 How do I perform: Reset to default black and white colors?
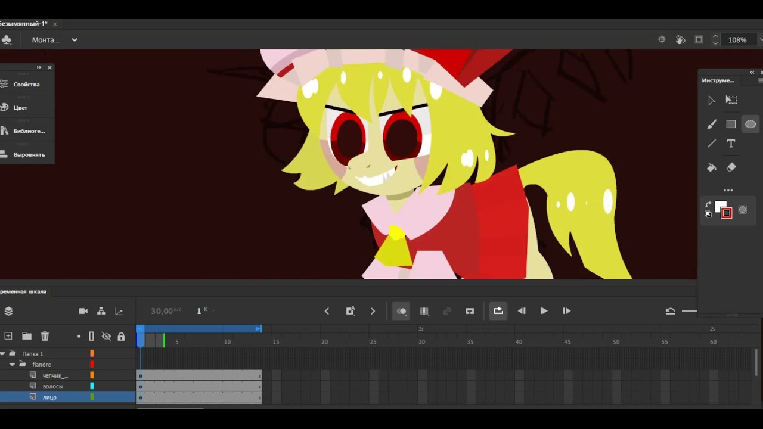tap(708, 214)
